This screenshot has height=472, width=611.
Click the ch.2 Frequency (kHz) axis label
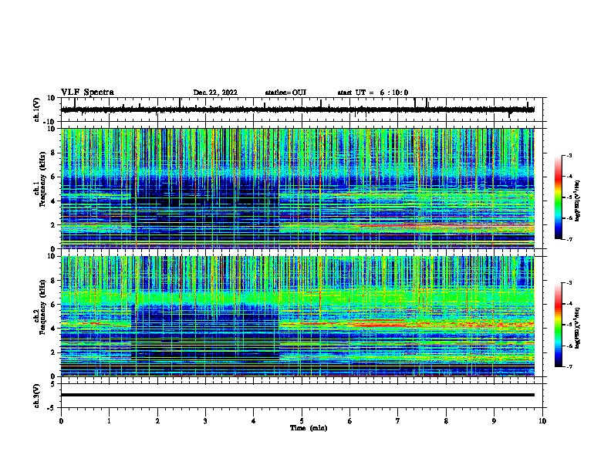pyautogui.click(x=40, y=307)
